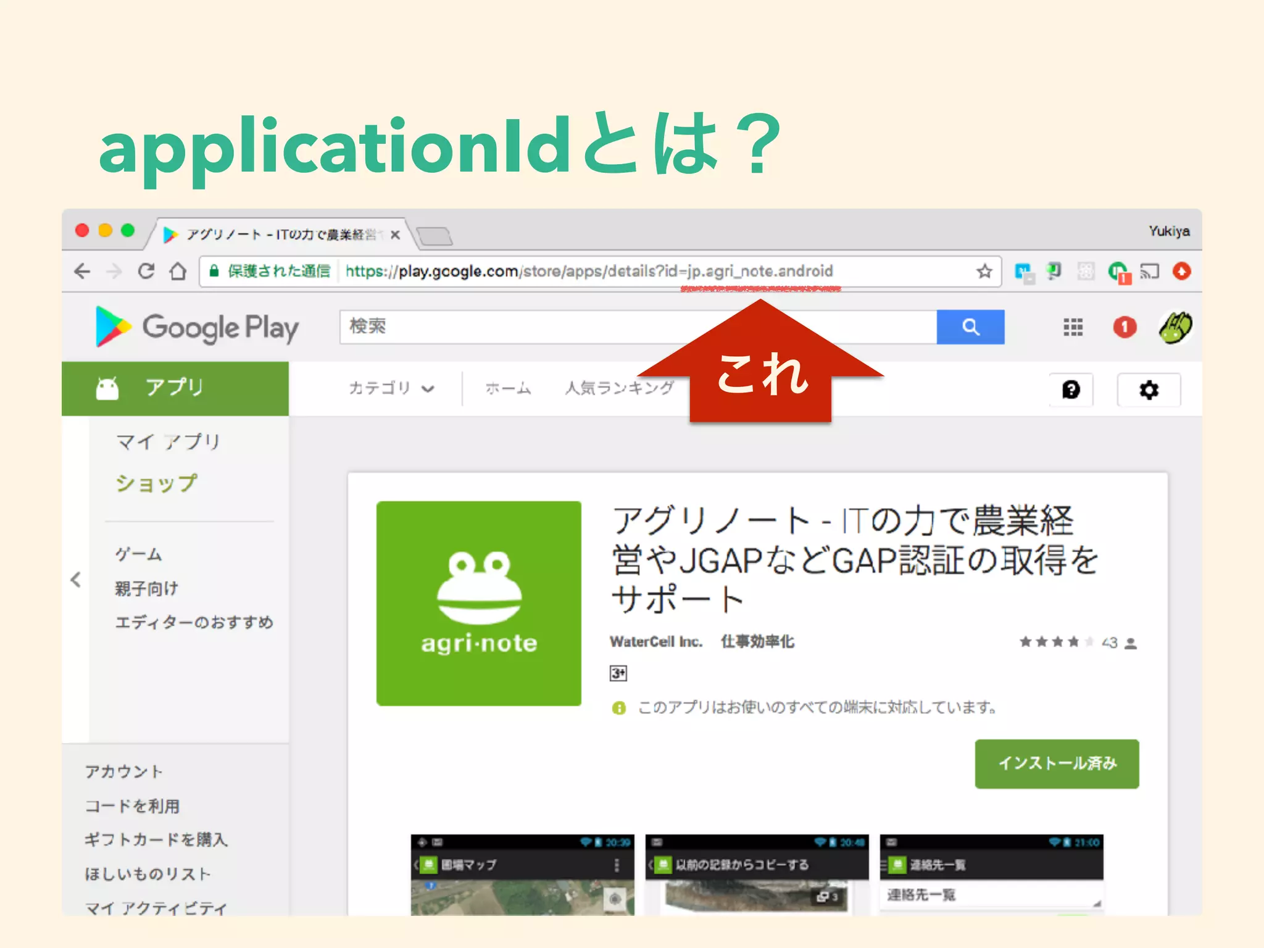
Task: Click the secure connection padlock icon
Action: [214, 271]
